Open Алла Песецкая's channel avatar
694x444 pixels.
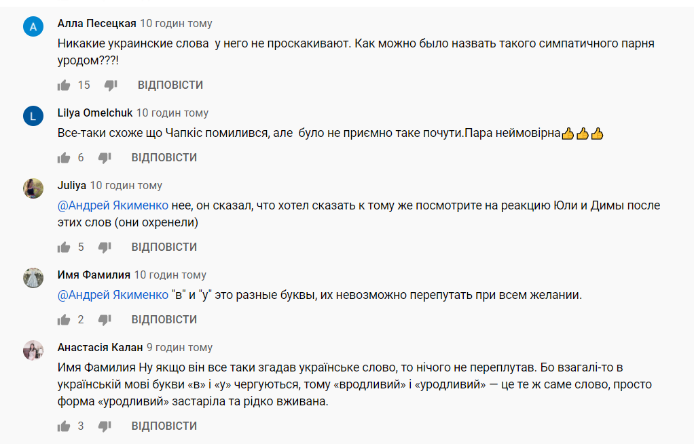click(33, 27)
